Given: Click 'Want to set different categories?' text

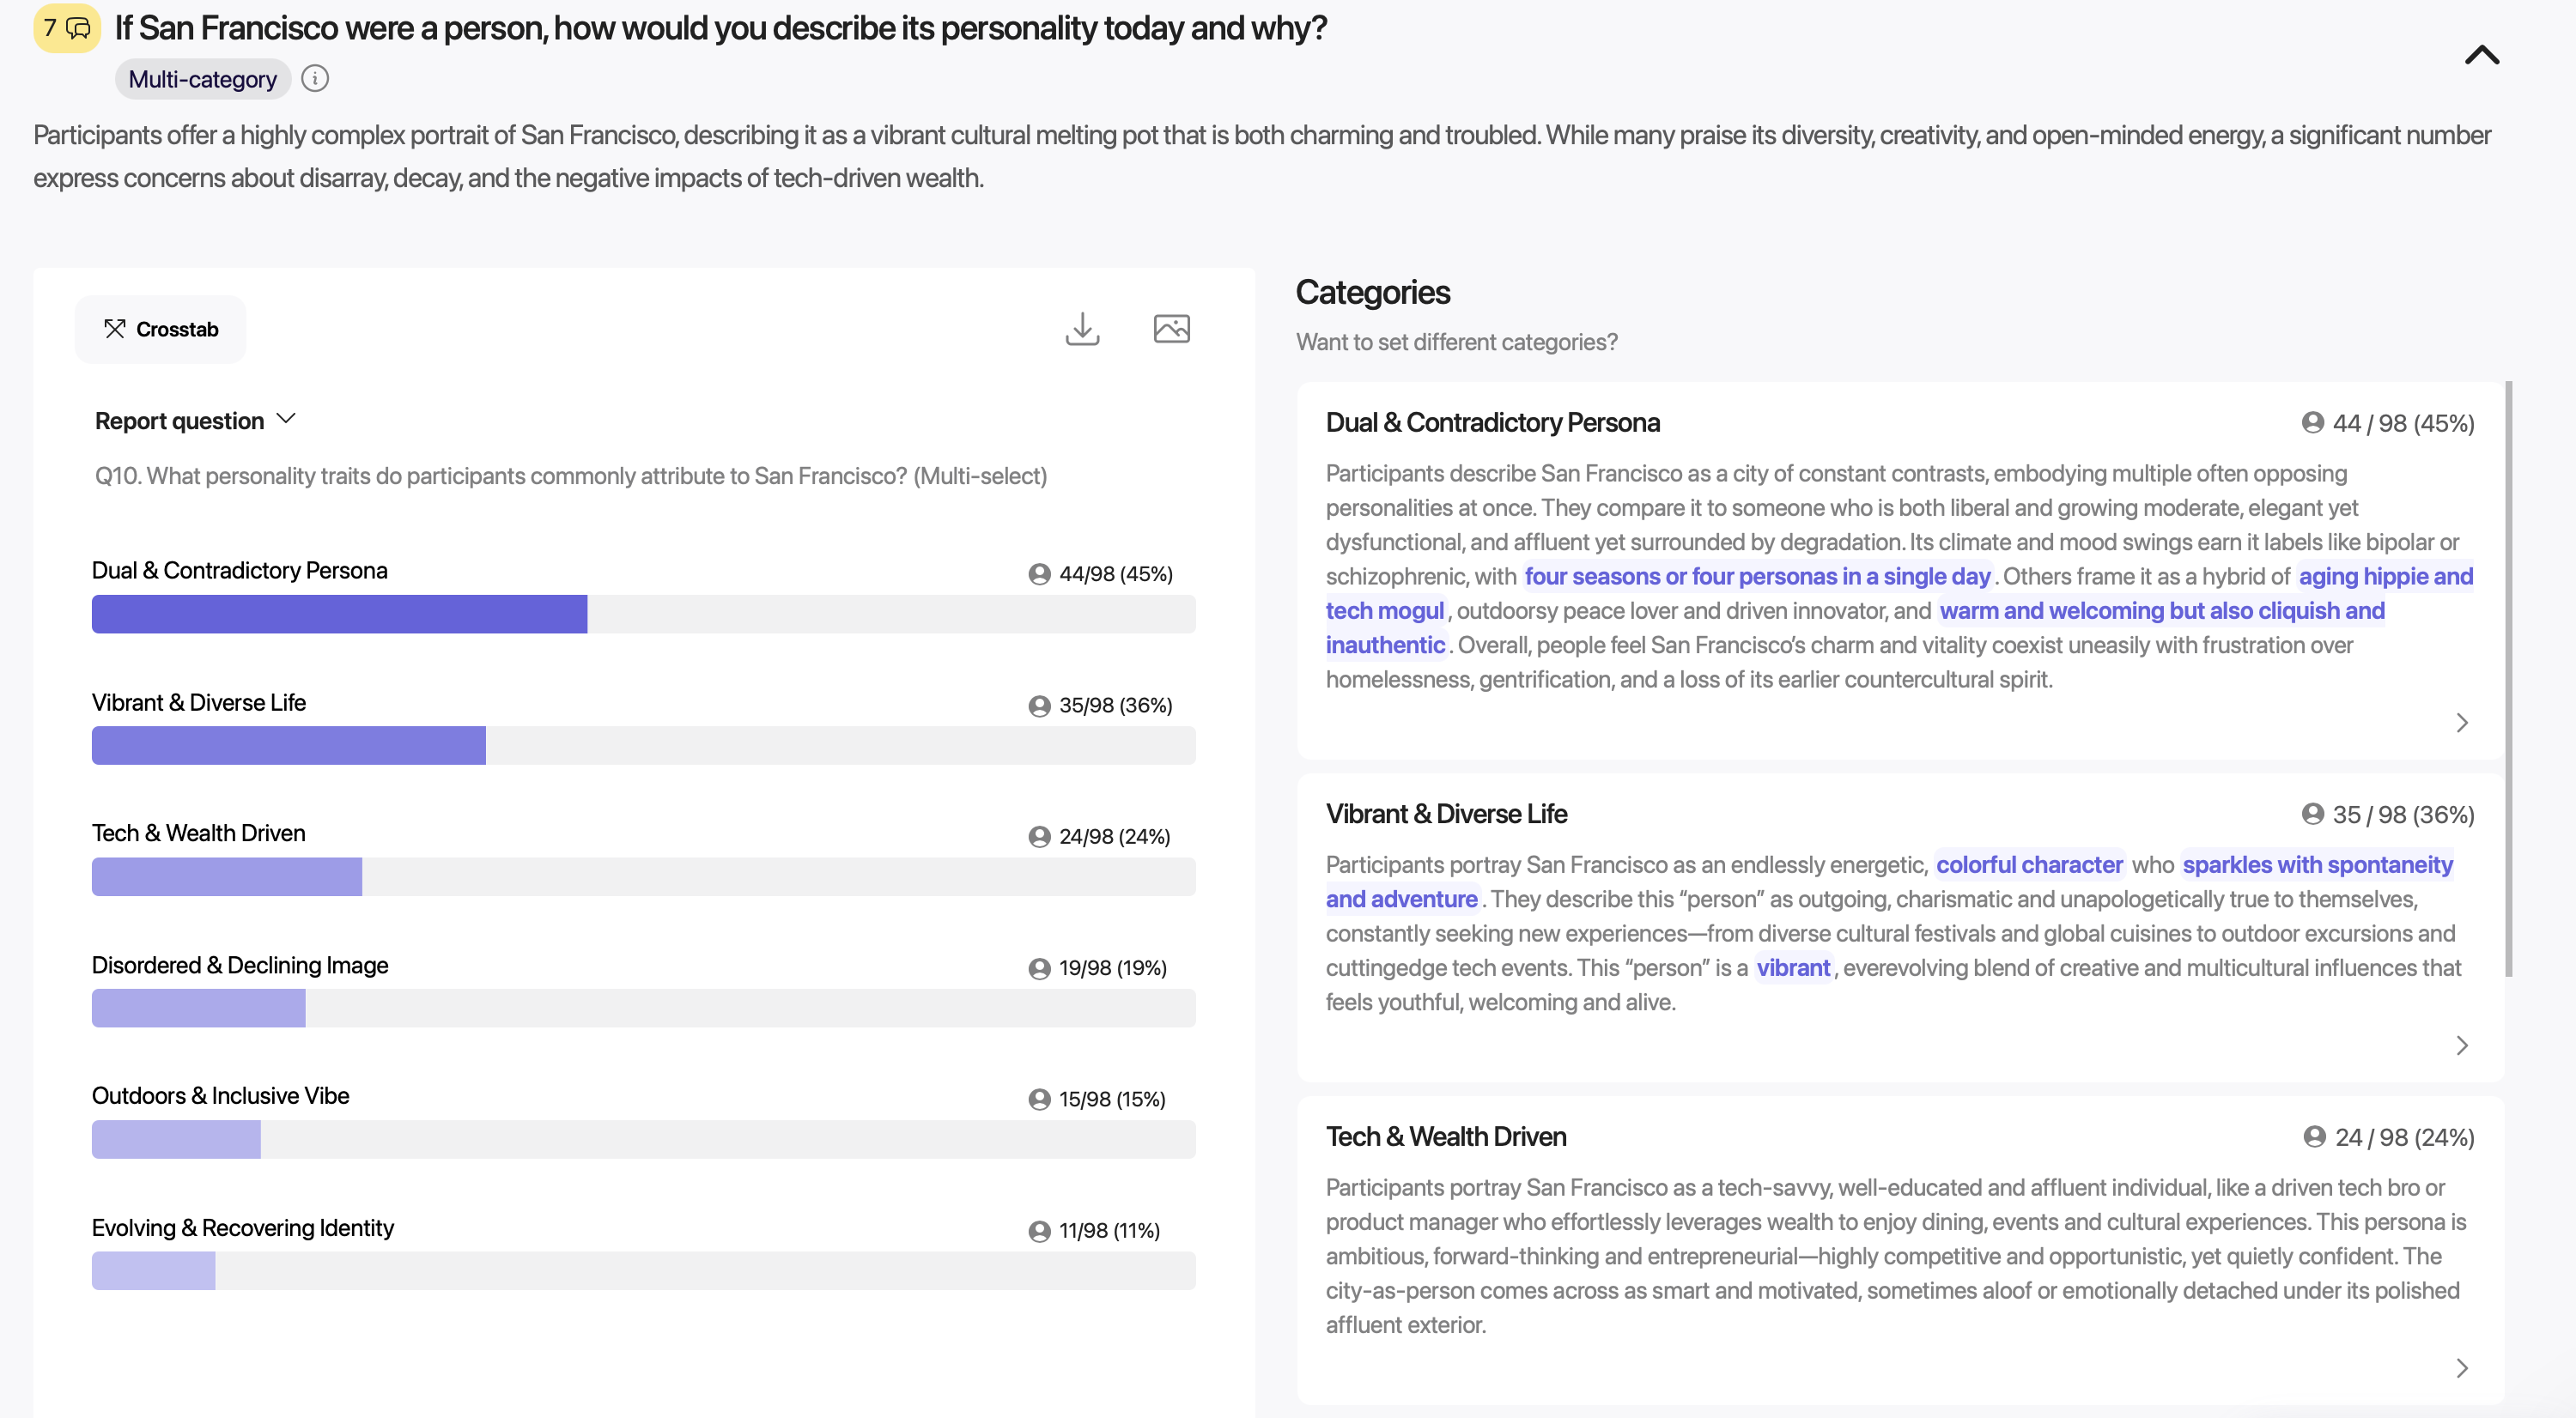Looking at the screenshot, I should click(1456, 342).
